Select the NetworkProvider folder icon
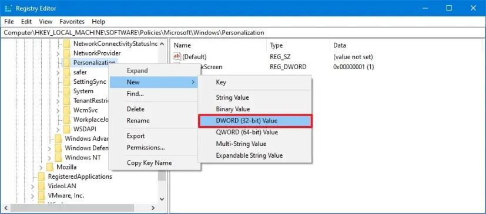Viewport: 486px width, 214px height. click(67, 53)
